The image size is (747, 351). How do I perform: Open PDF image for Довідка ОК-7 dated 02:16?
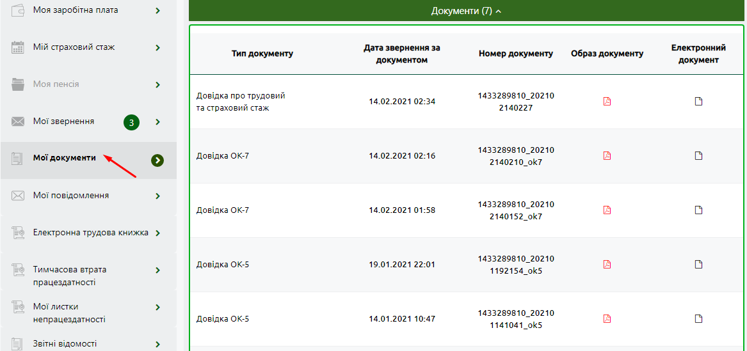coord(607,155)
